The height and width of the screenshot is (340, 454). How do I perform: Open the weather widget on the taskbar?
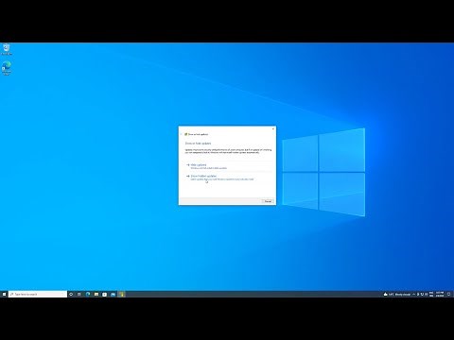[x=397, y=295]
